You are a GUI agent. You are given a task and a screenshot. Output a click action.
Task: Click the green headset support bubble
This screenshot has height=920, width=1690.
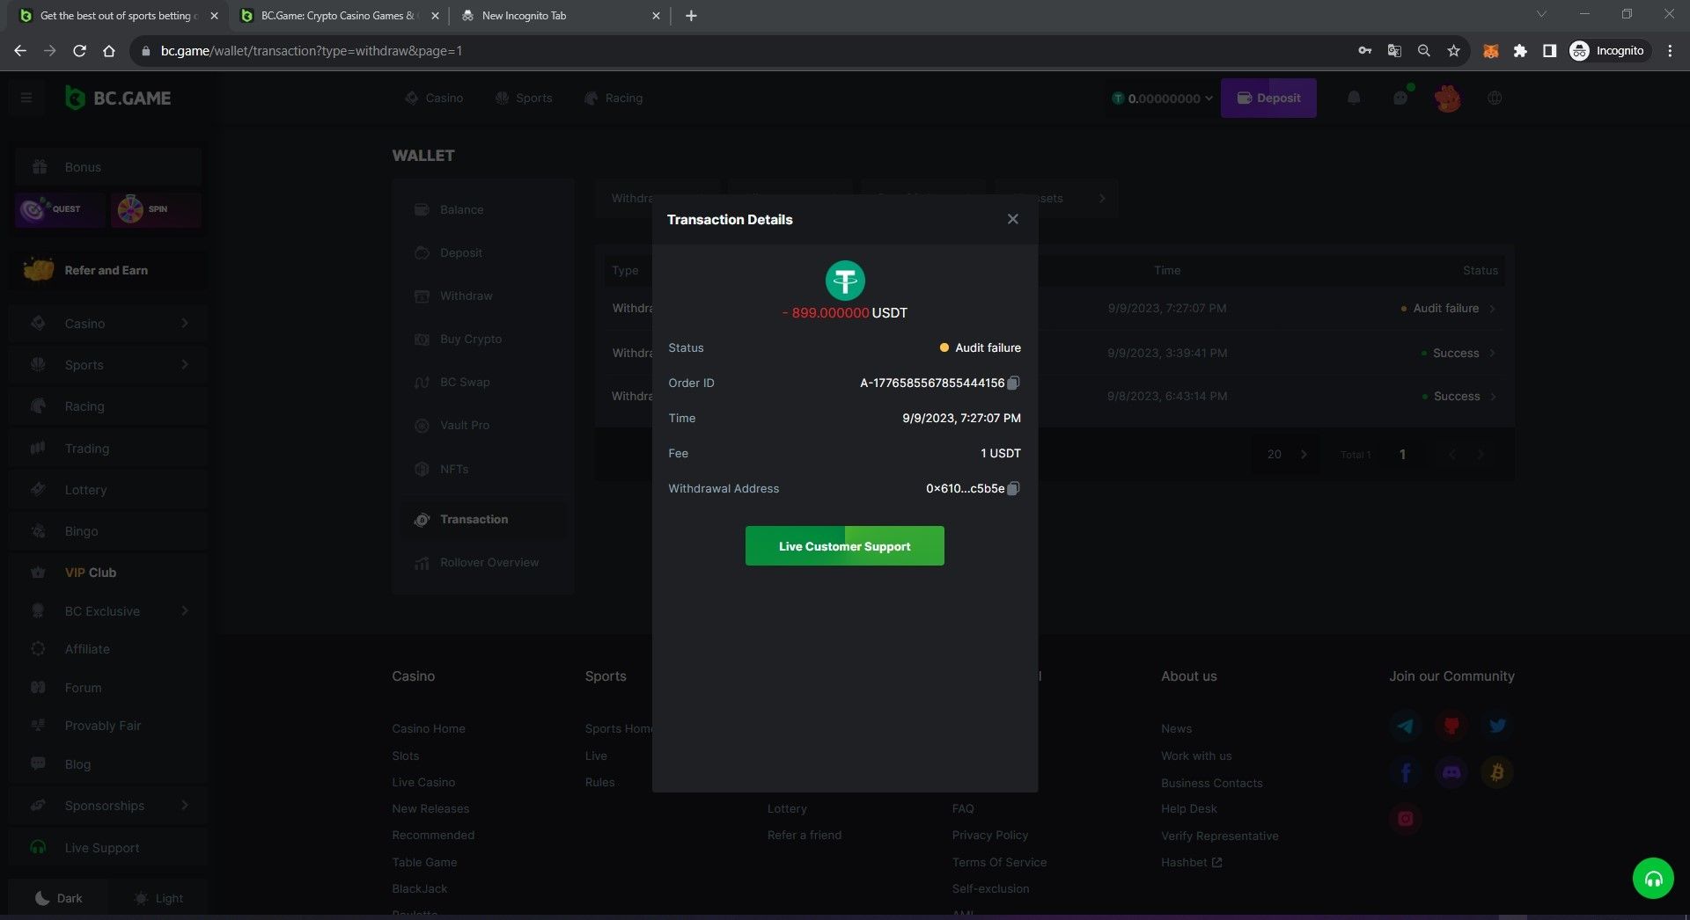(1653, 878)
